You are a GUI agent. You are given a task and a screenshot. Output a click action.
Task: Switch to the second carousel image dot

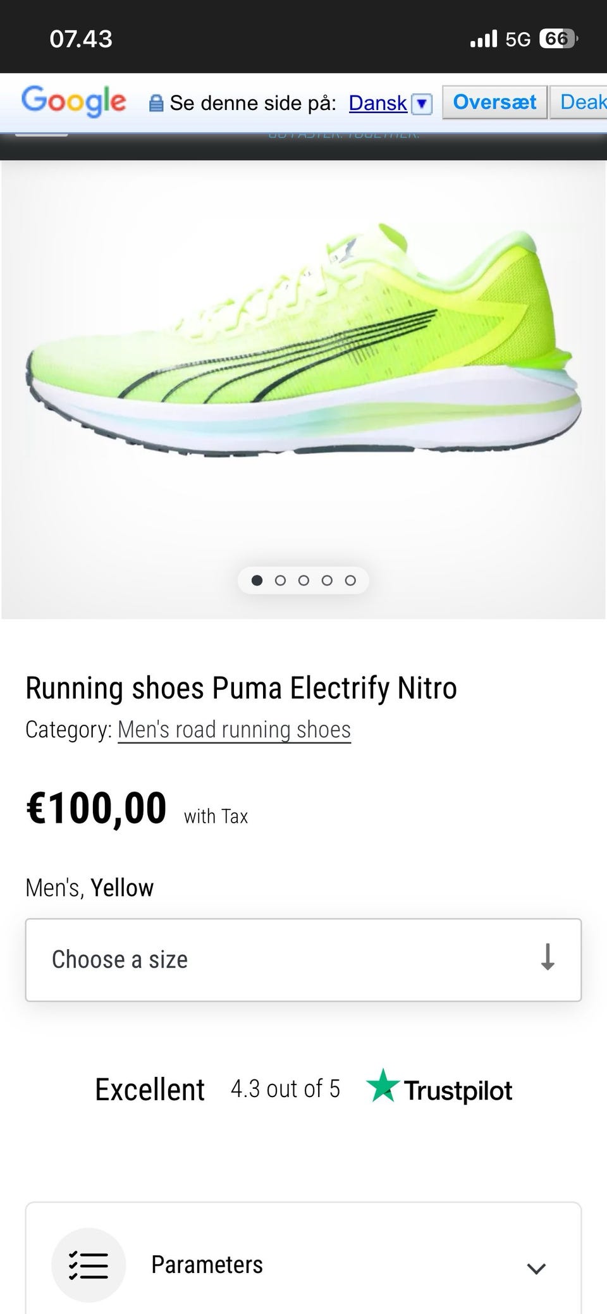(x=280, y=580)
